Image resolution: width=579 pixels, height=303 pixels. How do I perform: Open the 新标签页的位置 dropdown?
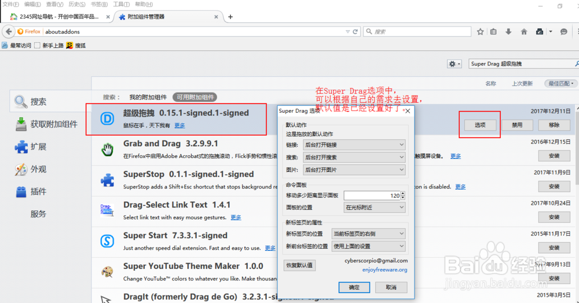click(x=368, y=234)
